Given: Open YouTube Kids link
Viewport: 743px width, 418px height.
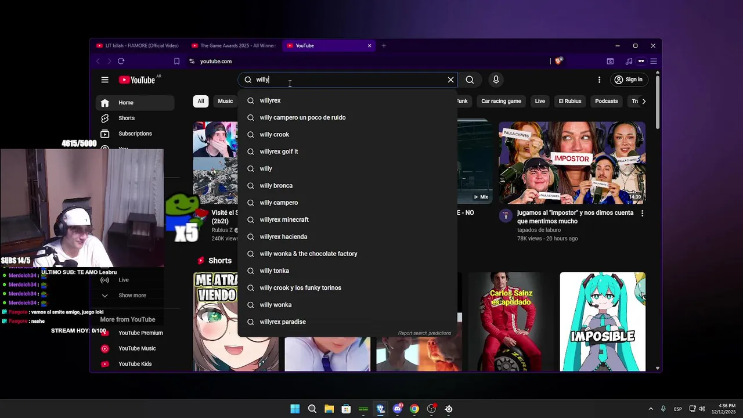Looking at the screenshot, I should click(135, 364).
